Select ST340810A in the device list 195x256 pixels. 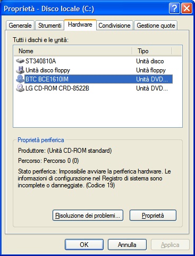pos(94,61)
